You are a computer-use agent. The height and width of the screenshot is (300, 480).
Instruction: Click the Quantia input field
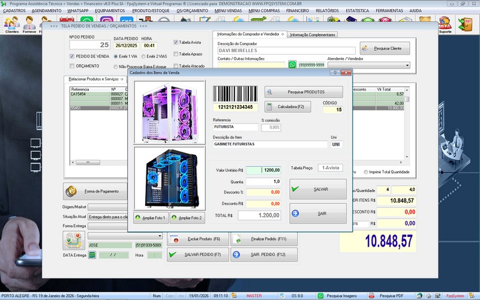tap(263, 182)
